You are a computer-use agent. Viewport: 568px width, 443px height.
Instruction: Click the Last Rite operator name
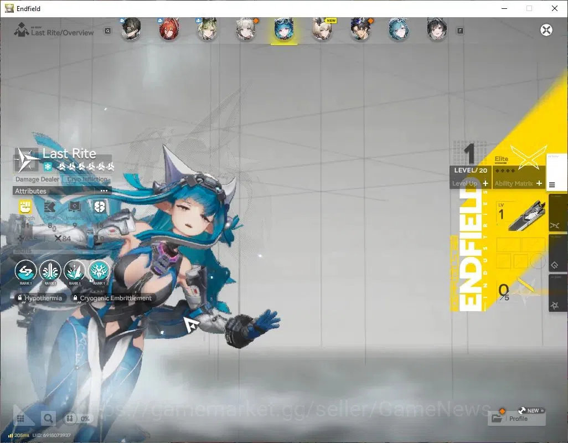[x=69, y=153]
